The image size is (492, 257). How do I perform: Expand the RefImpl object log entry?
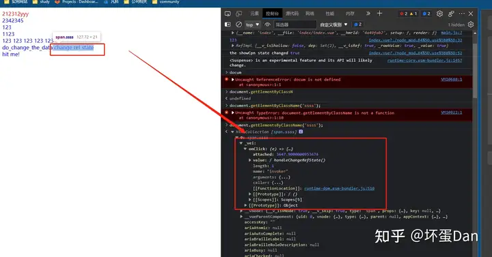click(x=233, y=46)
